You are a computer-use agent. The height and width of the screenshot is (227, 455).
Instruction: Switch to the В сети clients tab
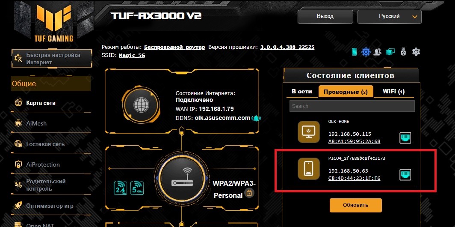click(x=302, y=92)
